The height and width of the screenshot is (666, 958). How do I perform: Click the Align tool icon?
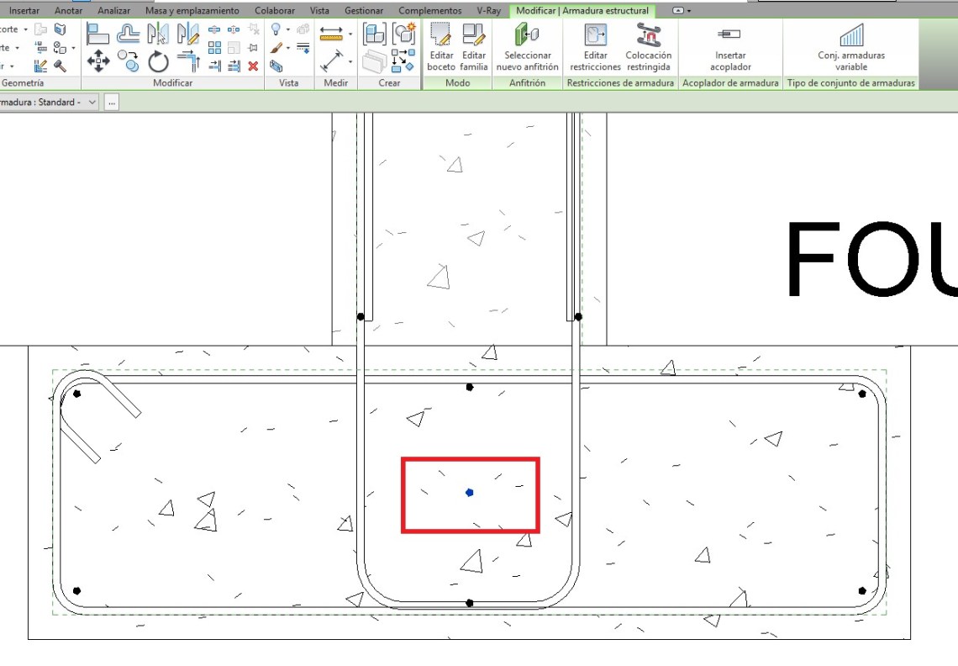pyautogui.click(x=98, y=34)
